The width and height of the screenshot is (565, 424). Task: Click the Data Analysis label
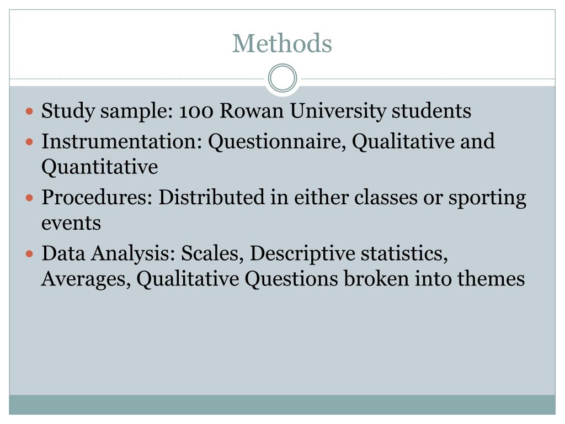click(108, 253)
